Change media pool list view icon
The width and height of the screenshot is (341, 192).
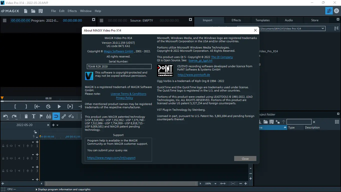point(336,28)
